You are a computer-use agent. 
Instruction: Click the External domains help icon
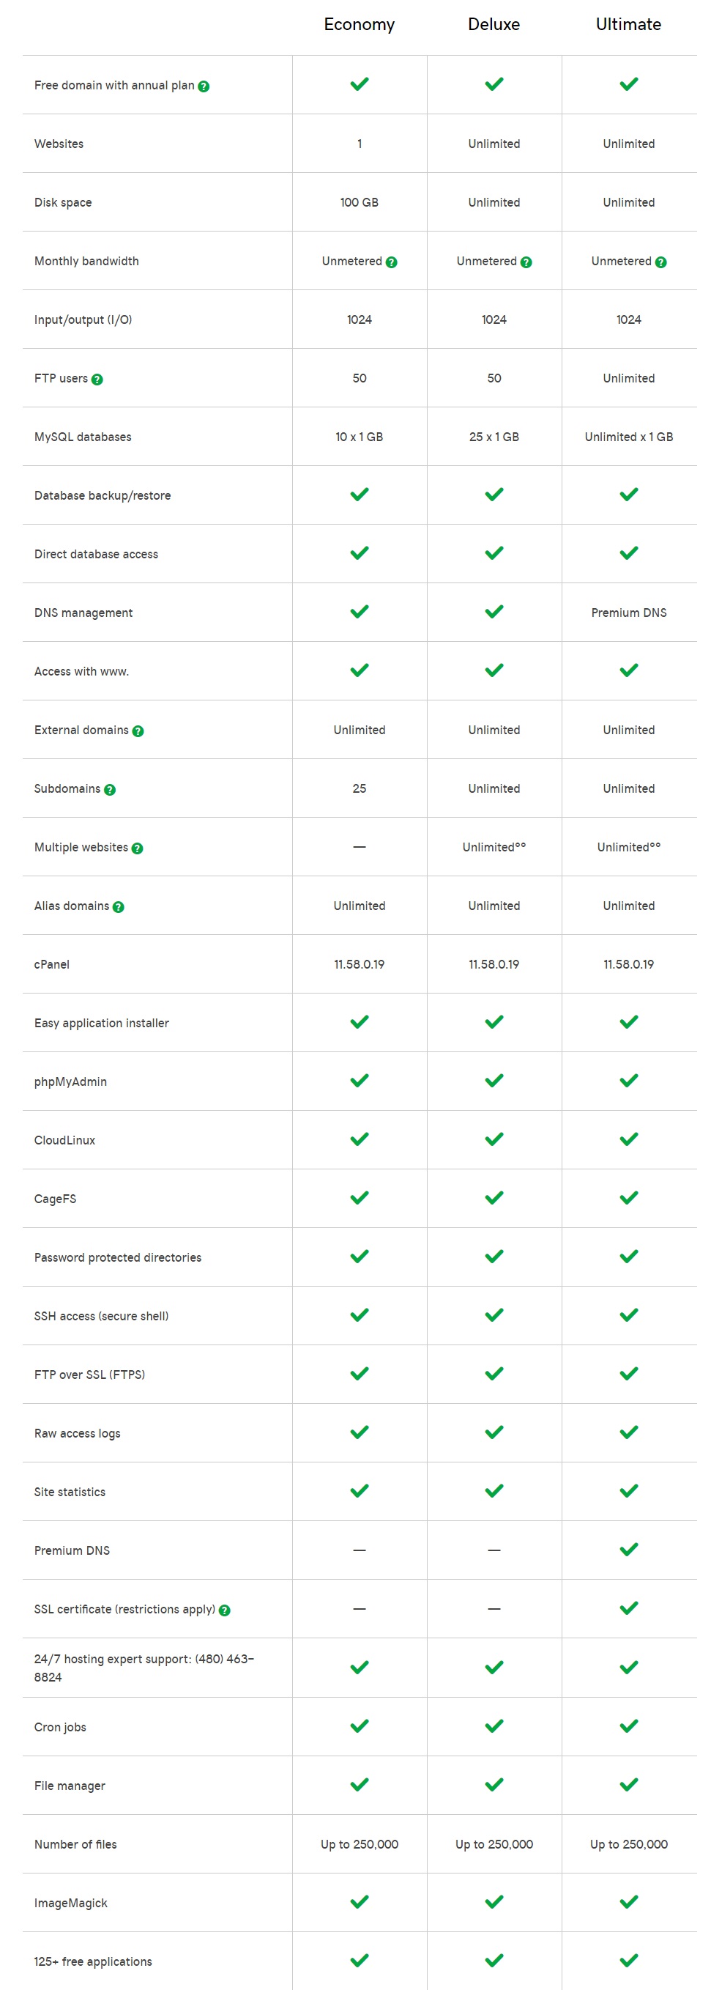(138, 730)
